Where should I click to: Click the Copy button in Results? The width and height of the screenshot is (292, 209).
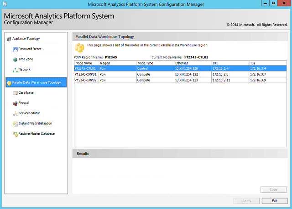(x=273, y=189)
